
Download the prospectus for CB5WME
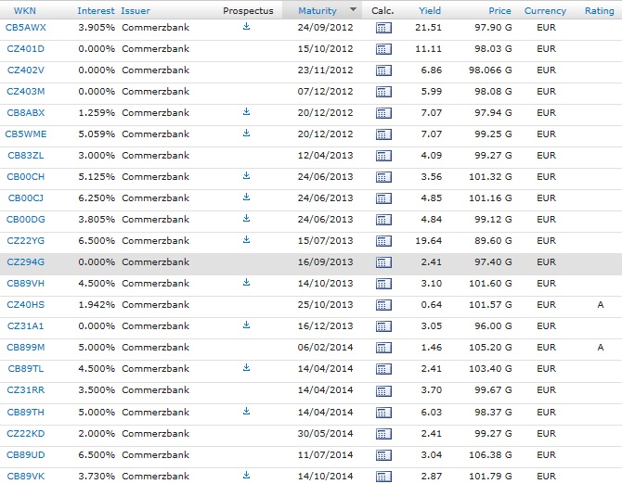(246, 134)
